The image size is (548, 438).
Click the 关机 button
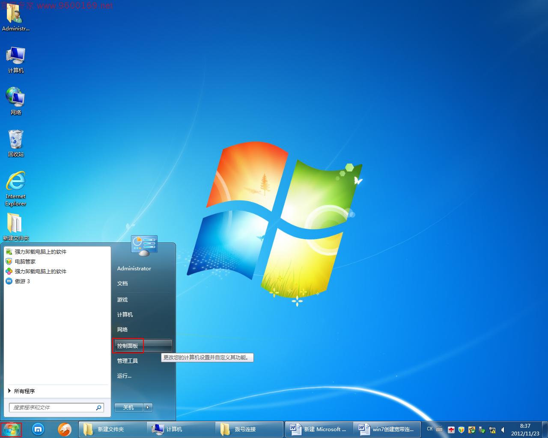coord(128,407)
